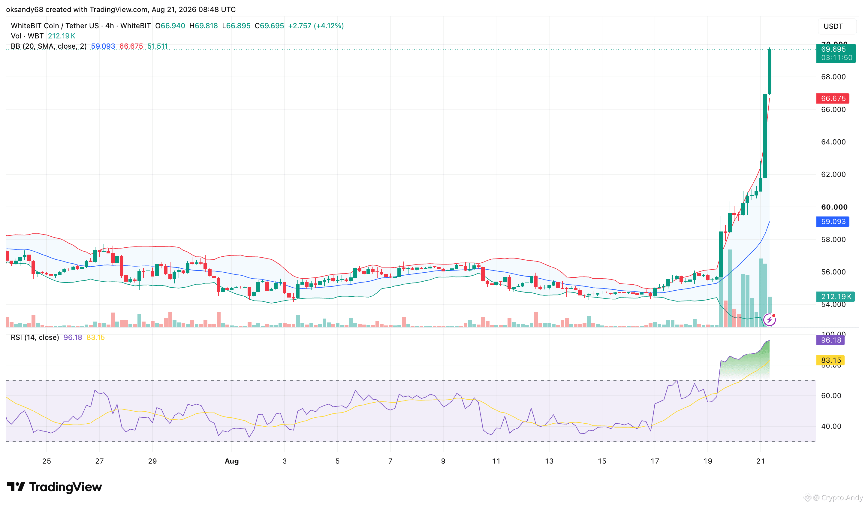
Task: Click the 58.000 price axis label
Action: click(833, 240)
